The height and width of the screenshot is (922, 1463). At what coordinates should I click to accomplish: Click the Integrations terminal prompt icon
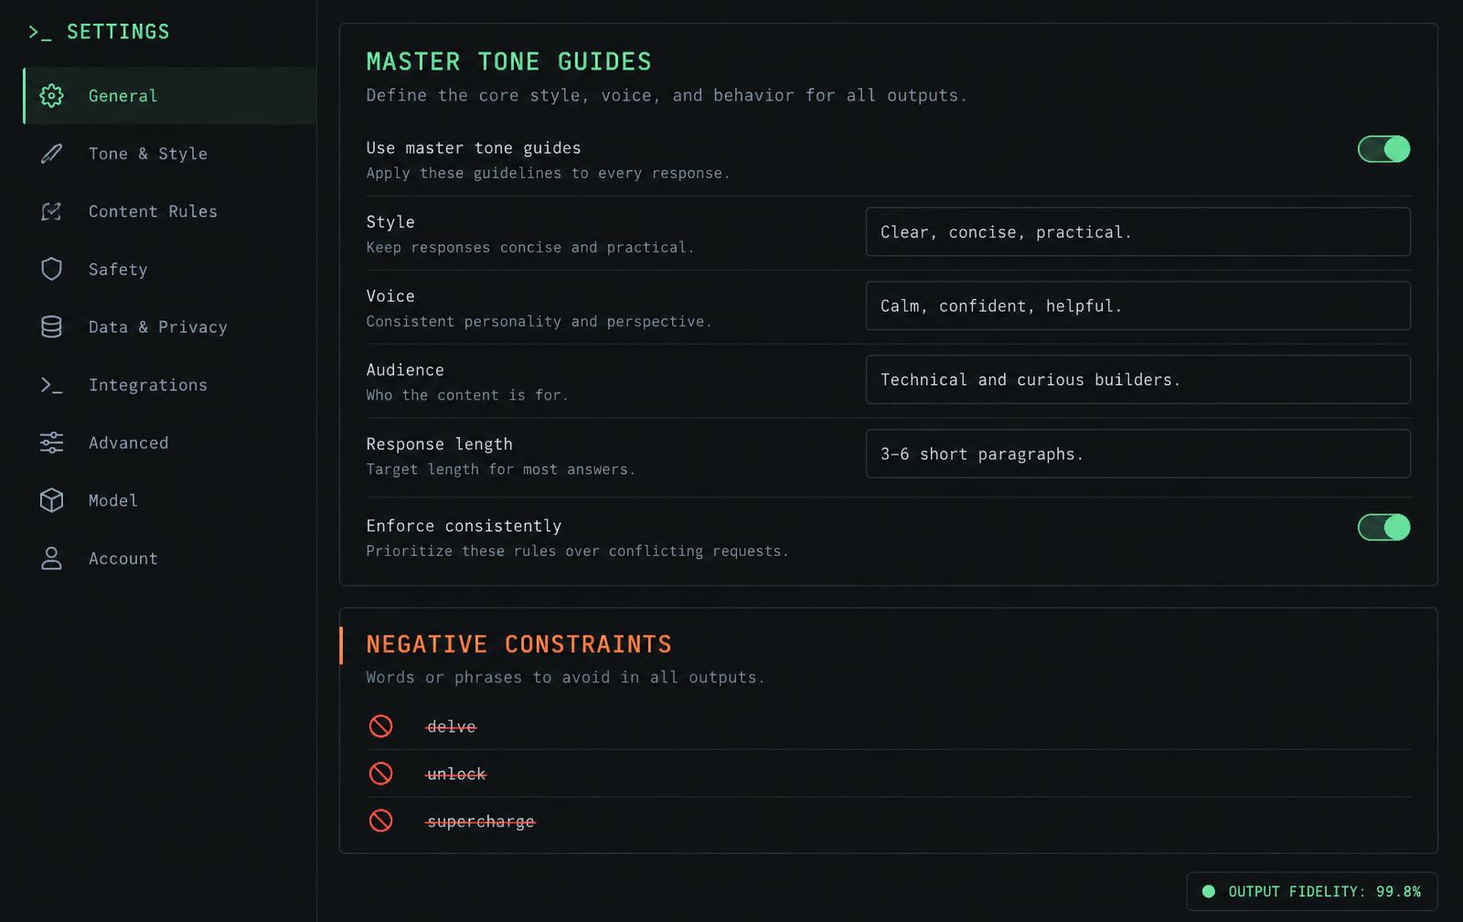pyautogui.click(x=51, y=385)
